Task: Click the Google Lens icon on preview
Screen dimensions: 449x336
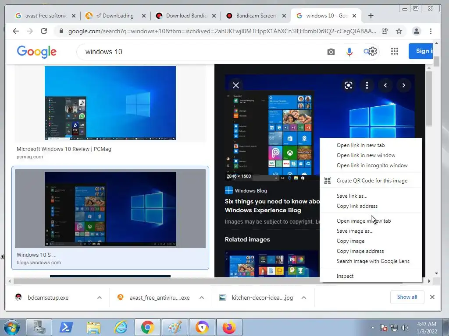Action: click(x=348, y=85)
